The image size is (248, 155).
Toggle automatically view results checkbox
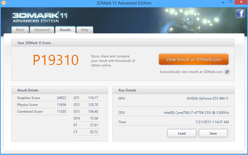click(x=227, y=72)
